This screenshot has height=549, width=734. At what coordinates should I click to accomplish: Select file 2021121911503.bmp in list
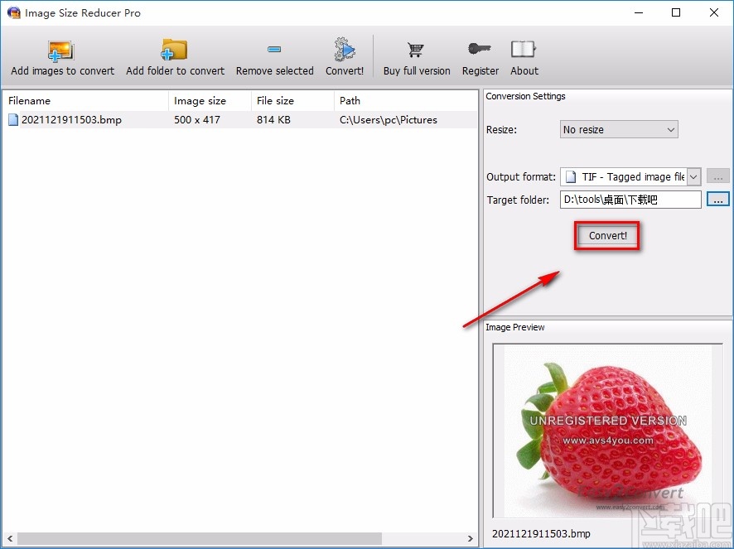coord(70,120)
